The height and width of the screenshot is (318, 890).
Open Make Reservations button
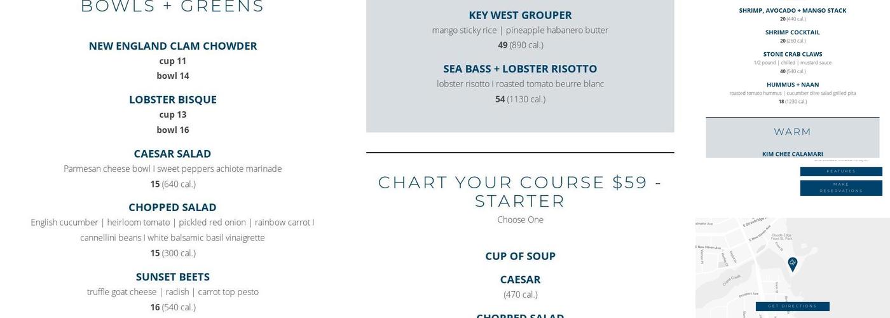[840, 188]
